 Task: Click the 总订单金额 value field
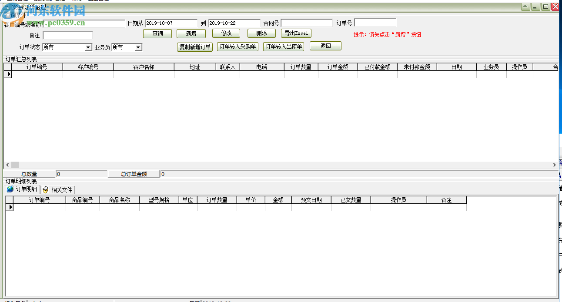tap(360, 174)
